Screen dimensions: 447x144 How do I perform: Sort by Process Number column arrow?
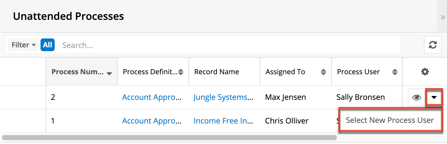coord(109,73)
